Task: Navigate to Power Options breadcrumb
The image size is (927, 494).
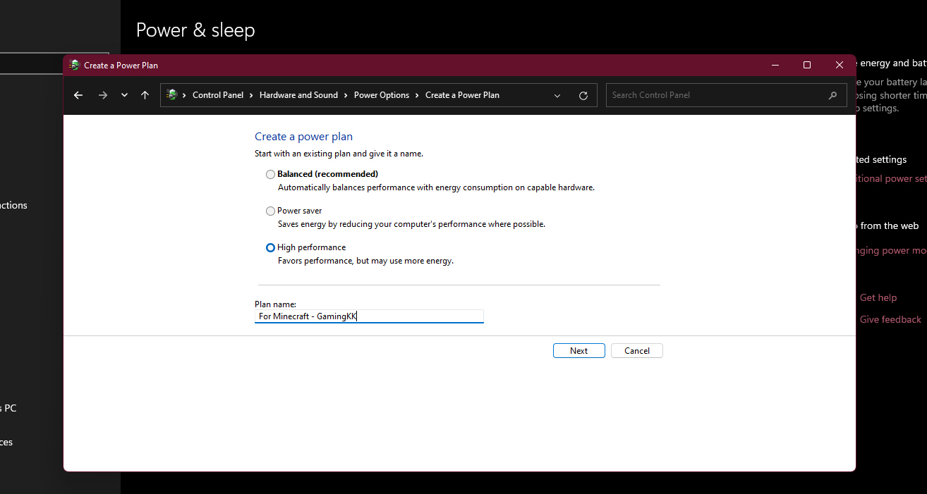Action: [381, 95]
